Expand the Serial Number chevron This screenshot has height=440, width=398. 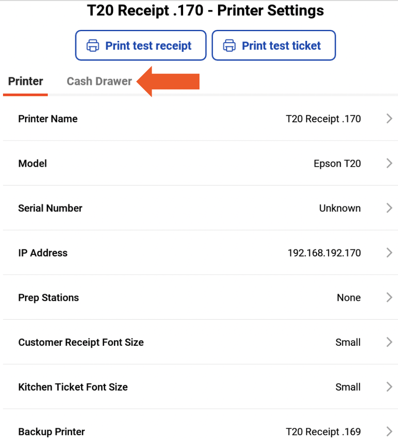[x=390, y=208]
